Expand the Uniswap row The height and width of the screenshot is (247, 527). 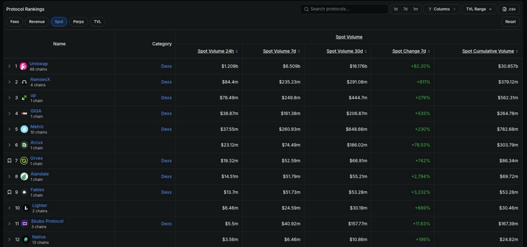pyautogui.click(x=9, y=66)
